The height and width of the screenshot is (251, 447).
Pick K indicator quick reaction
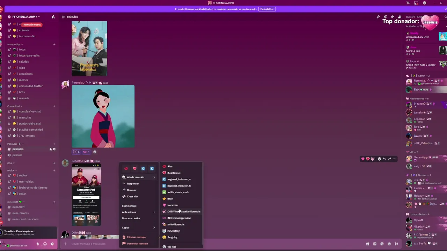(x=152, y=169)
